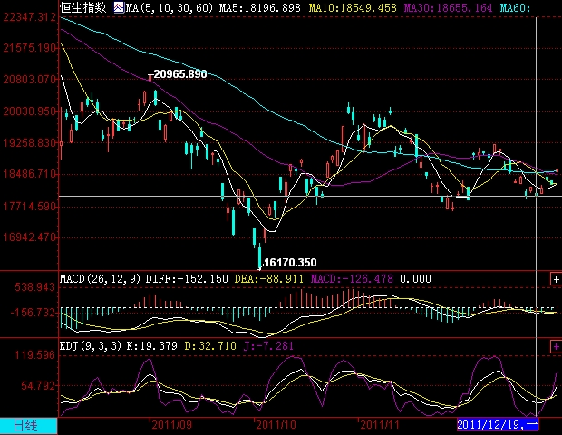Image resolution: width=562 pixels, height=435 pixels.
Task: Click the 2011/10 date axis label
Action: coord(276,425)
